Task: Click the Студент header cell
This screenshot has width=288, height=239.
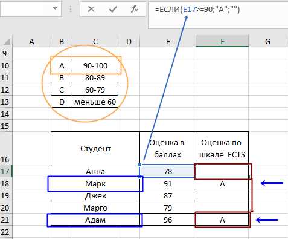Action: tap(95, 148)
